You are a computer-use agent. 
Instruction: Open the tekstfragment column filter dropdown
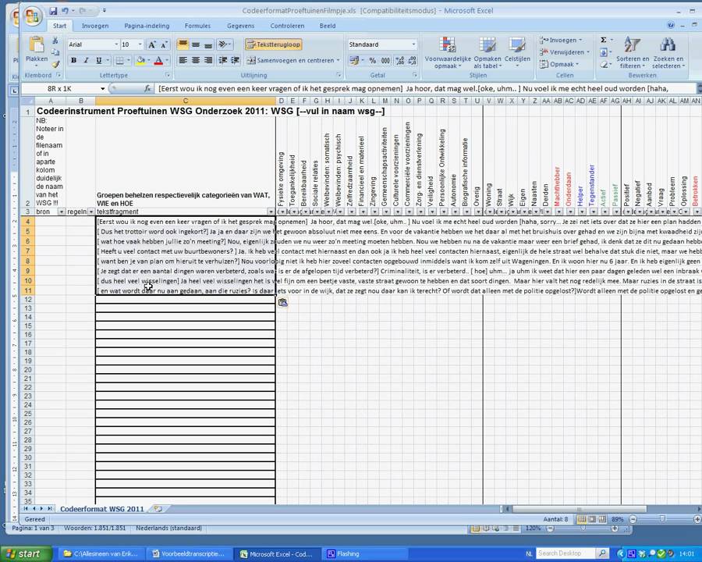click(271, 212)
